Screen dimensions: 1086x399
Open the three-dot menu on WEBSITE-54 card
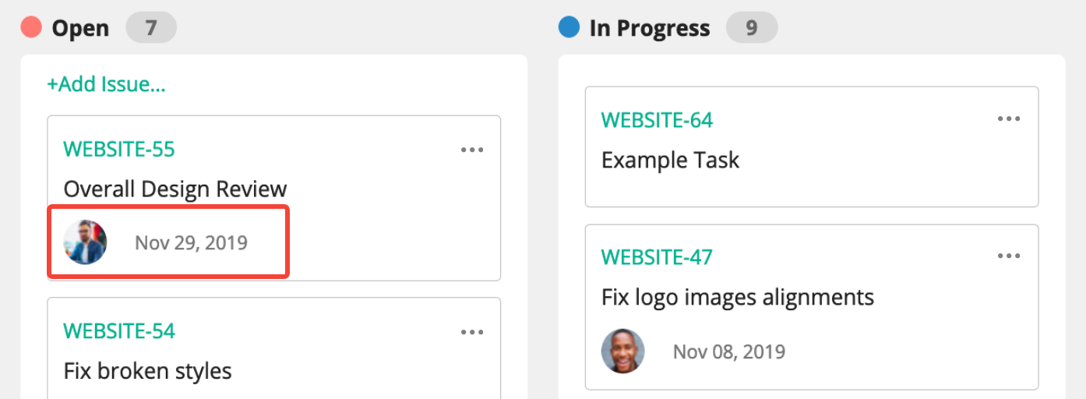472,333
